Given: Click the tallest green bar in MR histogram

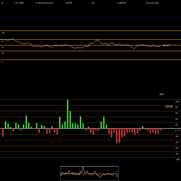Looking at the screenshot, I should coord(68,114).
